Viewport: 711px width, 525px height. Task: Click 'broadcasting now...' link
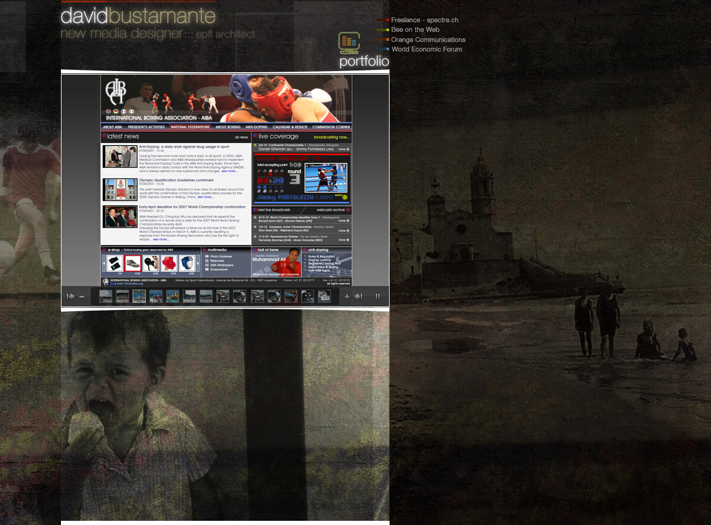tap(332, 137)
